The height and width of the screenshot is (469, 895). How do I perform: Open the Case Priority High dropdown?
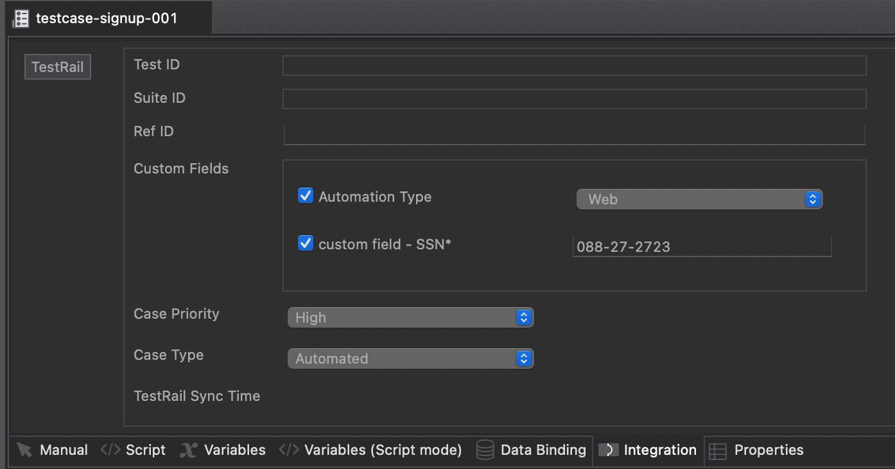pyautogui.click(x=410, y=317)
